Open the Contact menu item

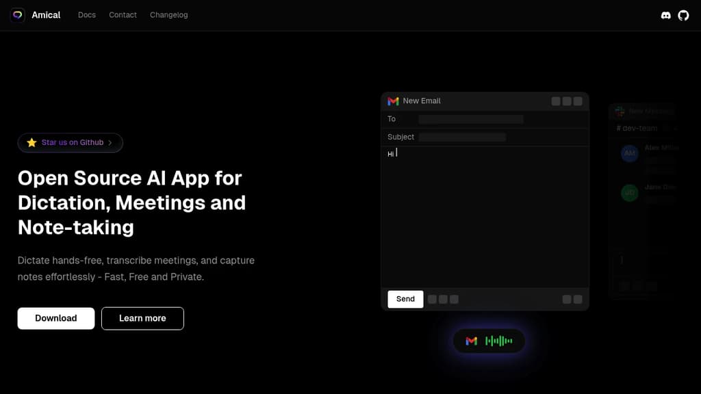[123, 15]
